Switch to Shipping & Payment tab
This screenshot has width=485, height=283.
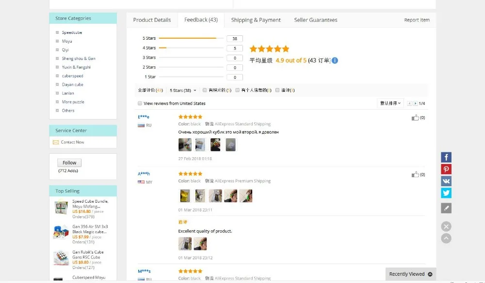click(x=256, y=20)
